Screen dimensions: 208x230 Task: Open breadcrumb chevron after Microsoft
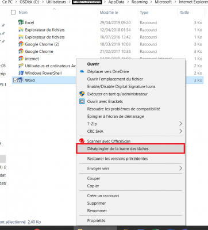coord(175,2)
